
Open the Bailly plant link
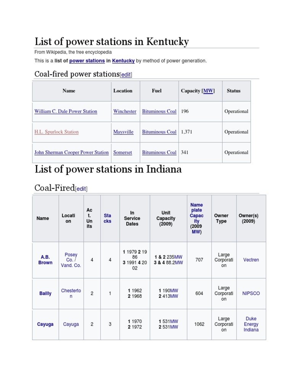(x=45, y=294)
